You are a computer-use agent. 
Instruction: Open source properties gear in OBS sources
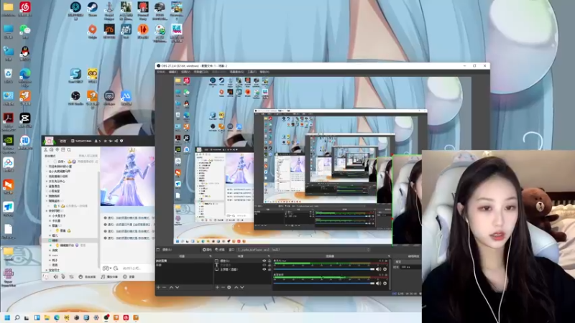[229, 288]
